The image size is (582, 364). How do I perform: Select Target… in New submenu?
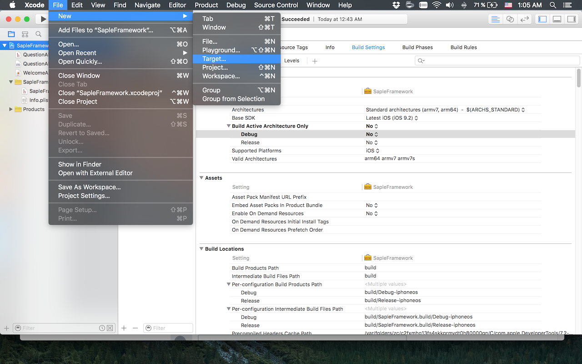[x=236, y=59]
